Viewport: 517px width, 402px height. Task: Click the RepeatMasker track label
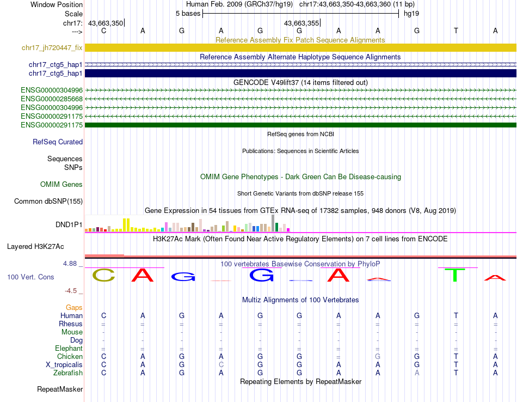coord(60,389)
